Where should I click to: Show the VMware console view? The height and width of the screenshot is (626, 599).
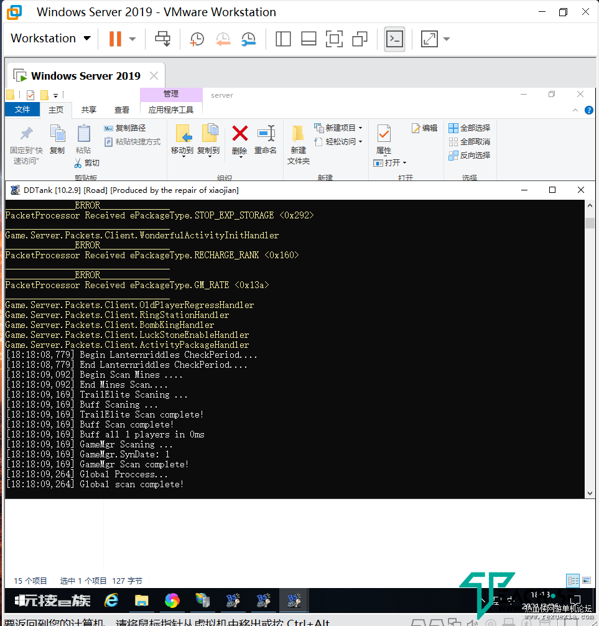(394, 39)
